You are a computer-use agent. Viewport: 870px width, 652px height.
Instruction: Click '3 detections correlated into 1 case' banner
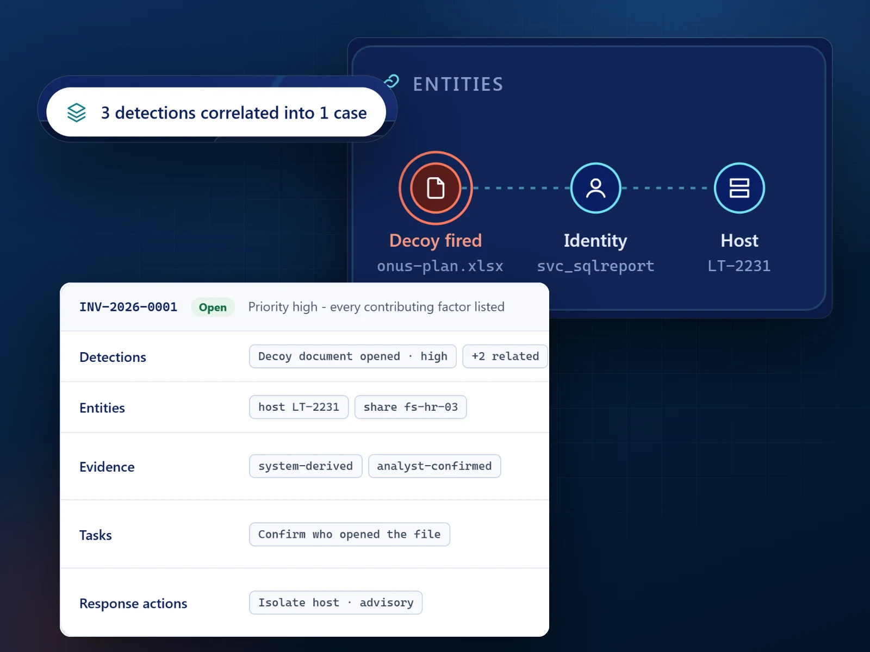click(x=216, y=112)
